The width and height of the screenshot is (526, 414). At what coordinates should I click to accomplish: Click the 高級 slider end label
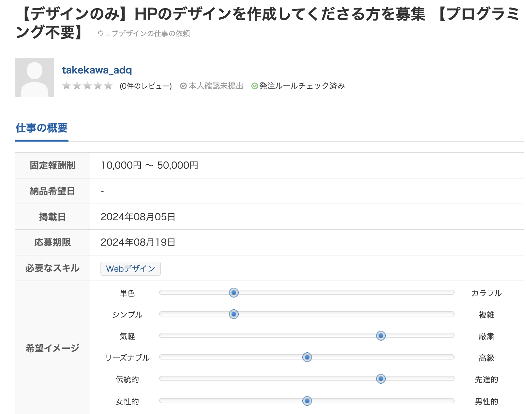click(x=487, y=358)
